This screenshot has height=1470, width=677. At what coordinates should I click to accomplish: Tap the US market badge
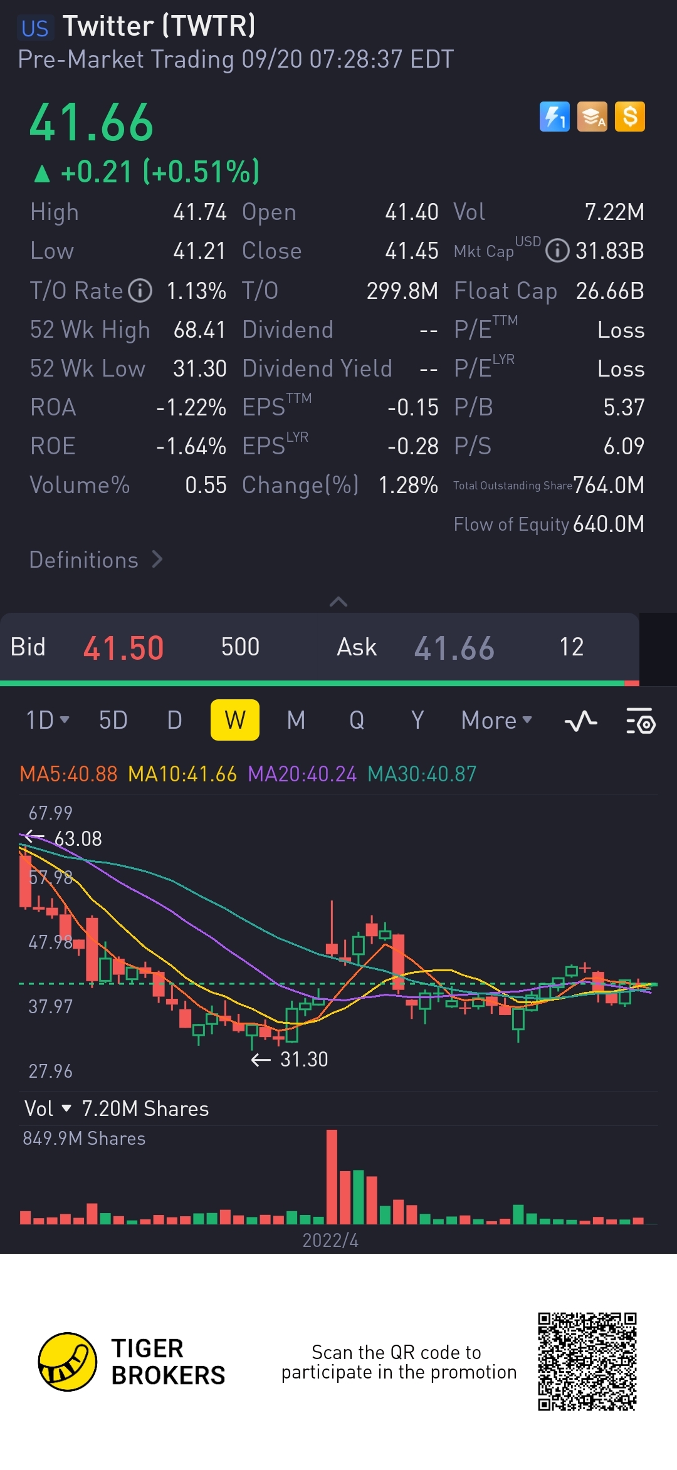coord(35,28)
